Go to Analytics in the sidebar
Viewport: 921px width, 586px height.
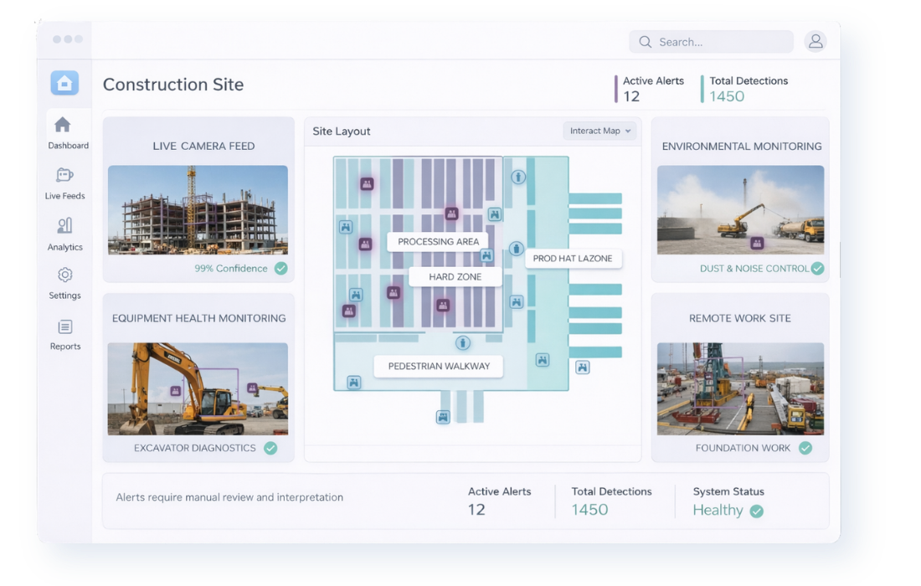(x=64, y=234)
